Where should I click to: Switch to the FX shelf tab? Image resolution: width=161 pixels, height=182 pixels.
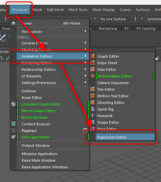point(127,28)
